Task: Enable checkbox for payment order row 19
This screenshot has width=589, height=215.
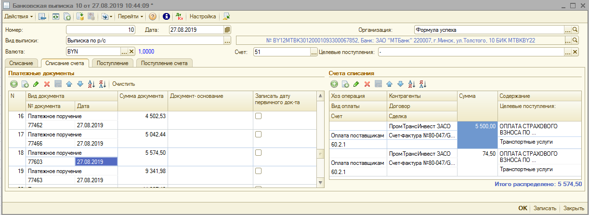Action: point(259,171)
